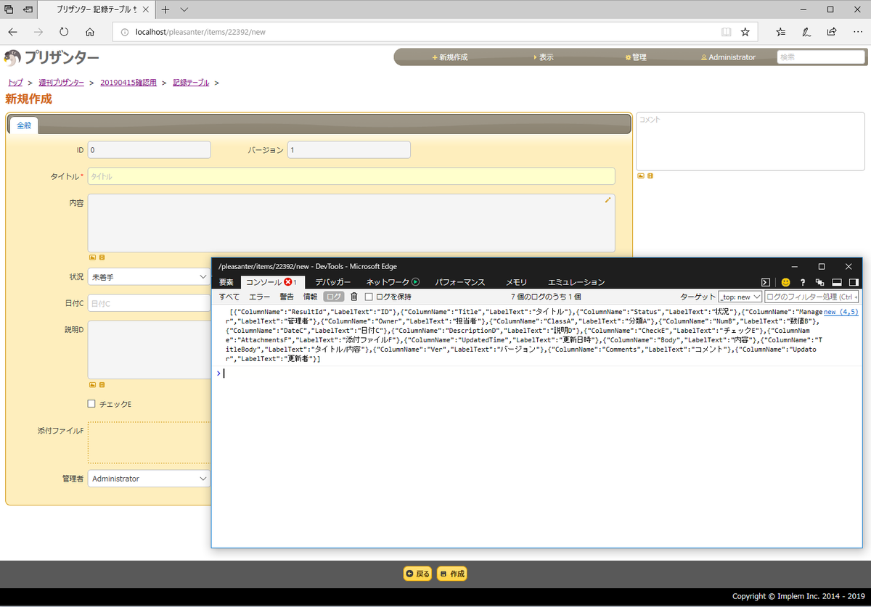Click the set tabs aside icon

click(28, 10)
